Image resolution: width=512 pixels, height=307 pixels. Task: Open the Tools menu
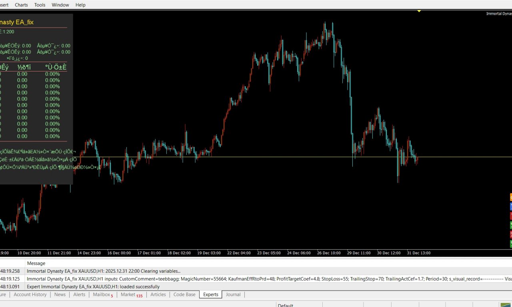point(40,5)
